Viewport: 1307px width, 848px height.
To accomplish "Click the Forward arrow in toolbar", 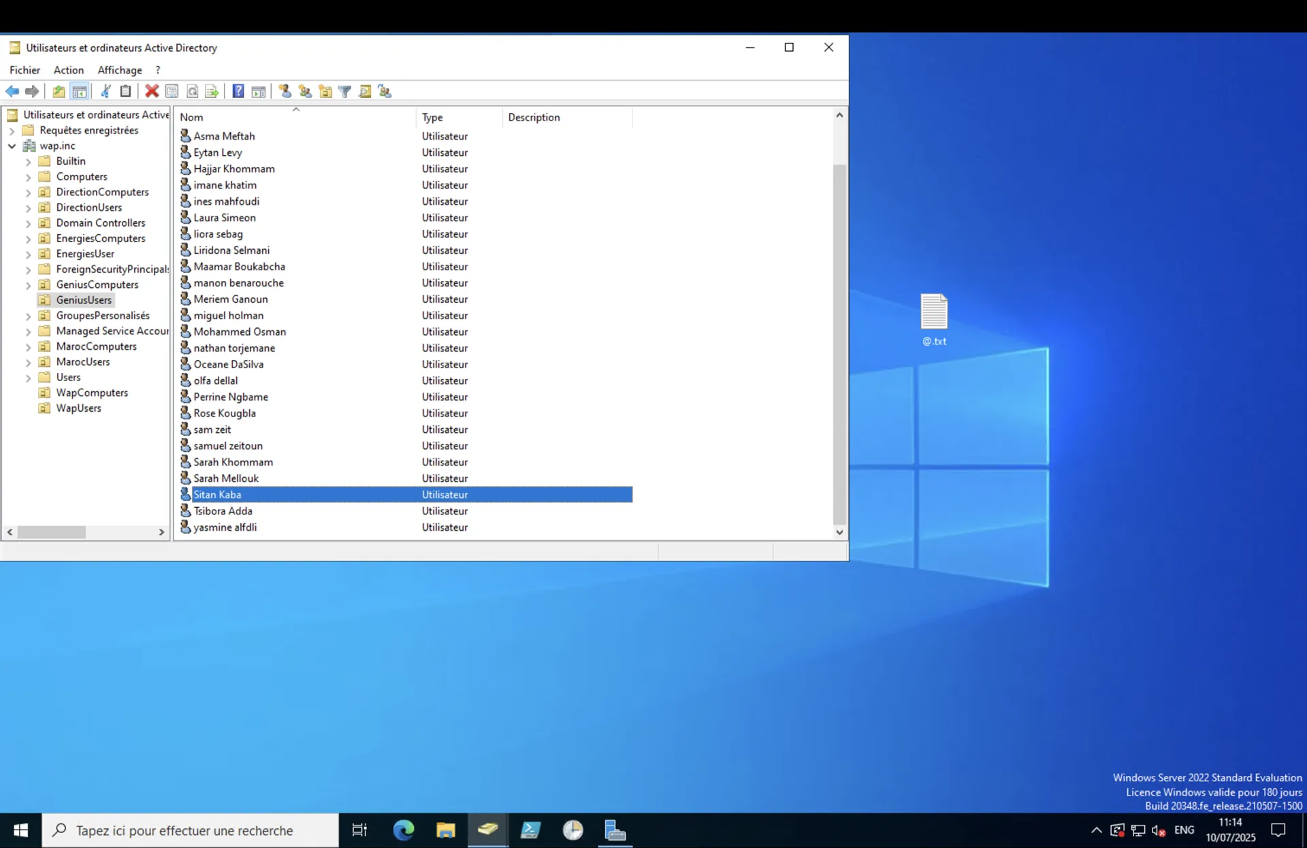I will [32, 91].
